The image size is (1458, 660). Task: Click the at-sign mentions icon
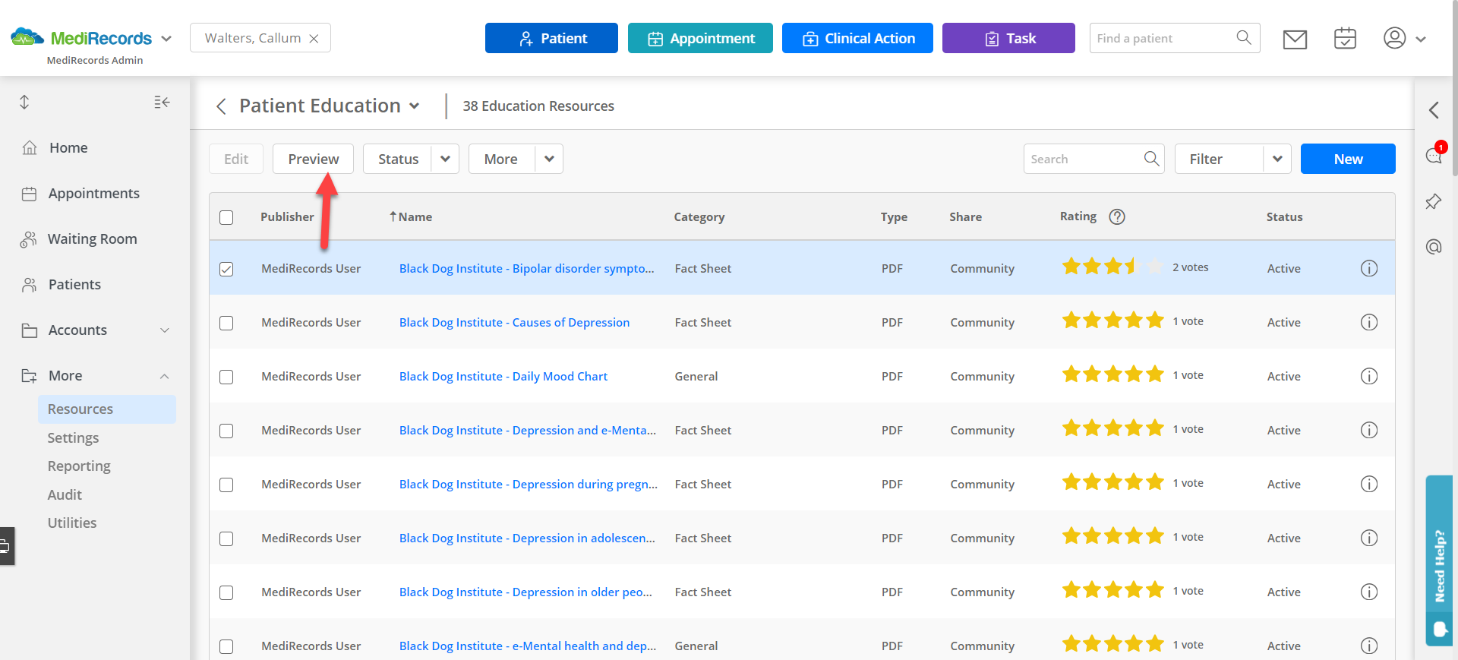click(x=1434, y=247)
